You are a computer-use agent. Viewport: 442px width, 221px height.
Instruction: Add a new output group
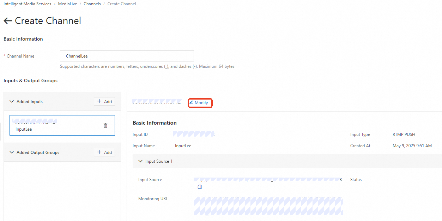click(x=104, y=152)
